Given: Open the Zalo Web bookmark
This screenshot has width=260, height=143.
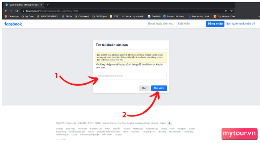Looking at the screenshot, I should [x=154, y=16].
